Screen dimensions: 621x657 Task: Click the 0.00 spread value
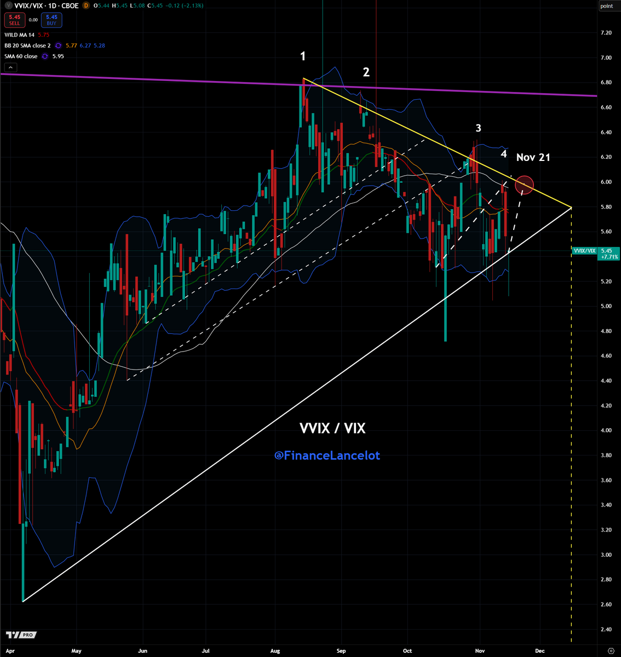click(33, 20)
